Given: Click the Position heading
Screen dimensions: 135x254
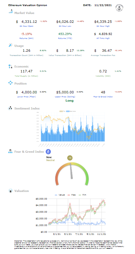Looking at the screenshot, I should tap(20, 83).
